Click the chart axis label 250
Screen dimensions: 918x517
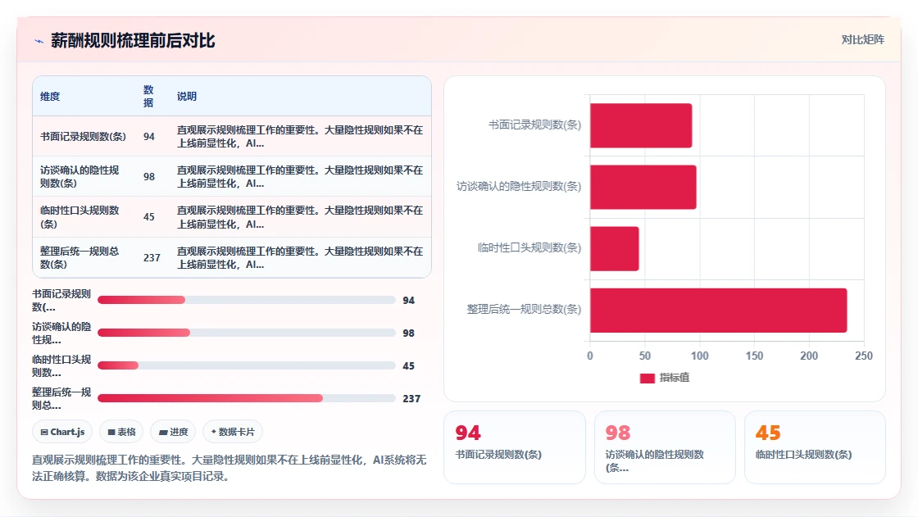(x=864, y=356)
